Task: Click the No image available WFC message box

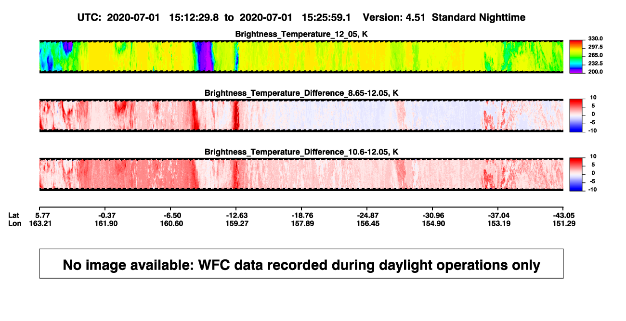Action: (301, 263)
